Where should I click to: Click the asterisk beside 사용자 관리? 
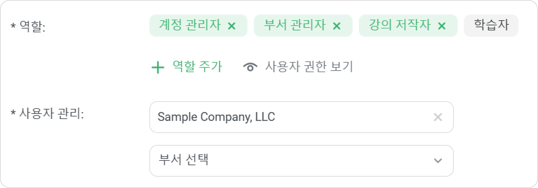pos(13,112)
